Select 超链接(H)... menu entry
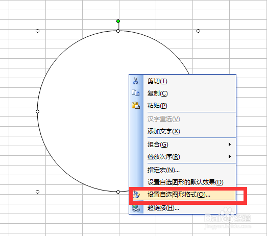 (x=183, y=208)
